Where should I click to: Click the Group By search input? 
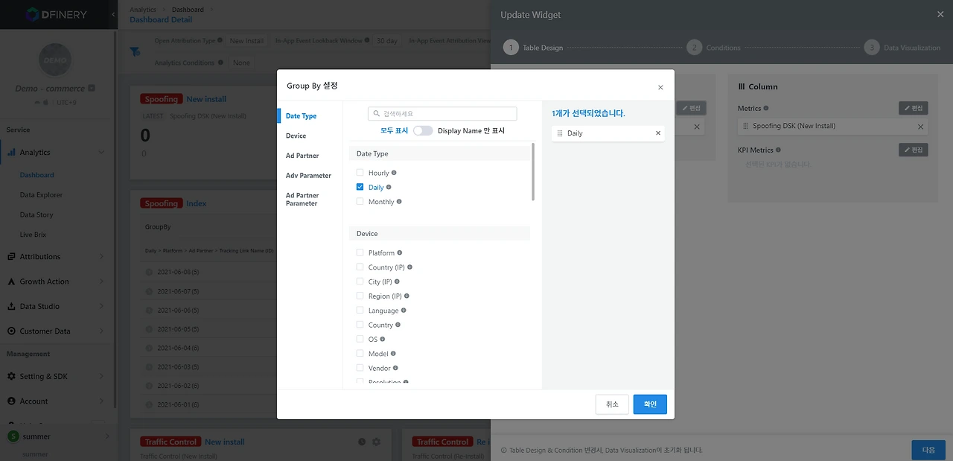(x=442, y=114)
